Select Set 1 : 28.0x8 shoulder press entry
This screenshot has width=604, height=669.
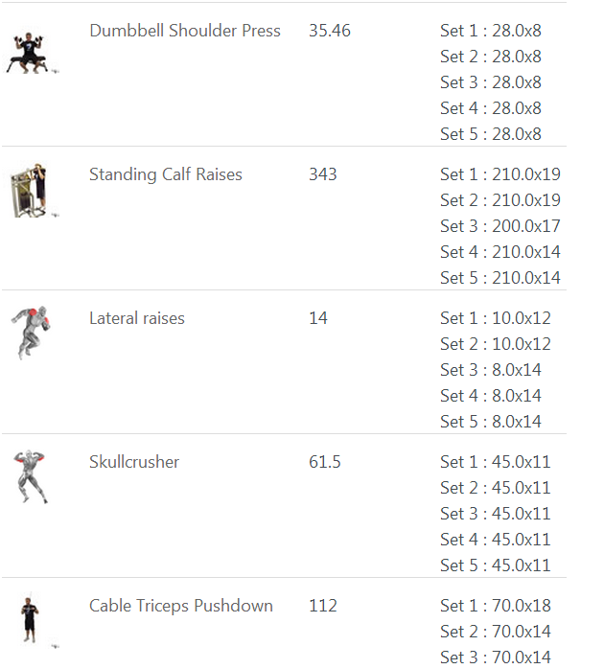point(491,31)
